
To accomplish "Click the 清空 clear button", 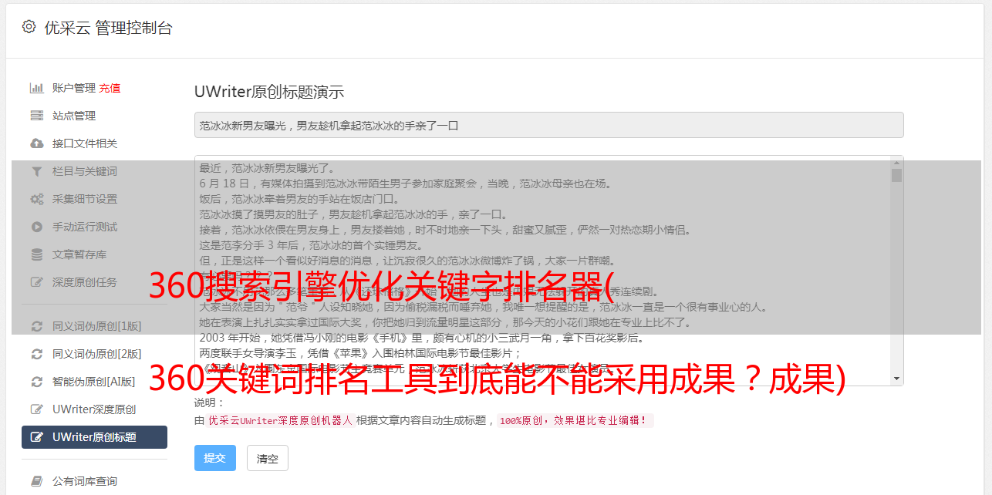I will tap(268, 458).
